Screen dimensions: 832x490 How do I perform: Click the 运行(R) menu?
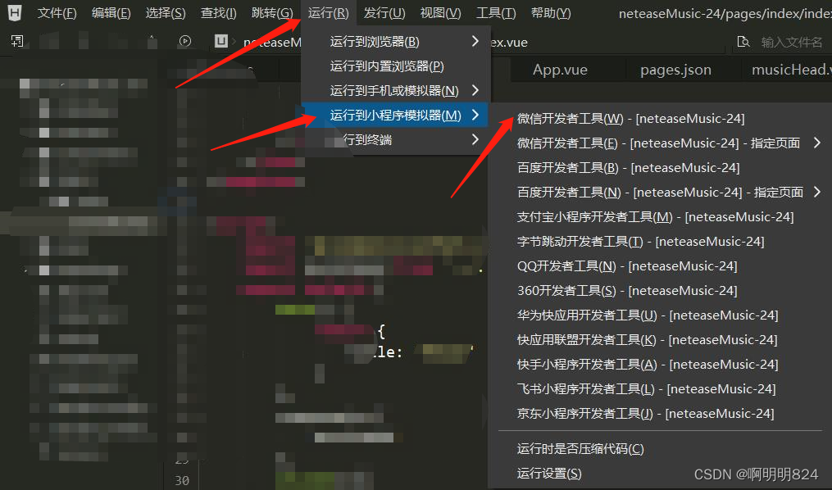click(x=328, y=13)
